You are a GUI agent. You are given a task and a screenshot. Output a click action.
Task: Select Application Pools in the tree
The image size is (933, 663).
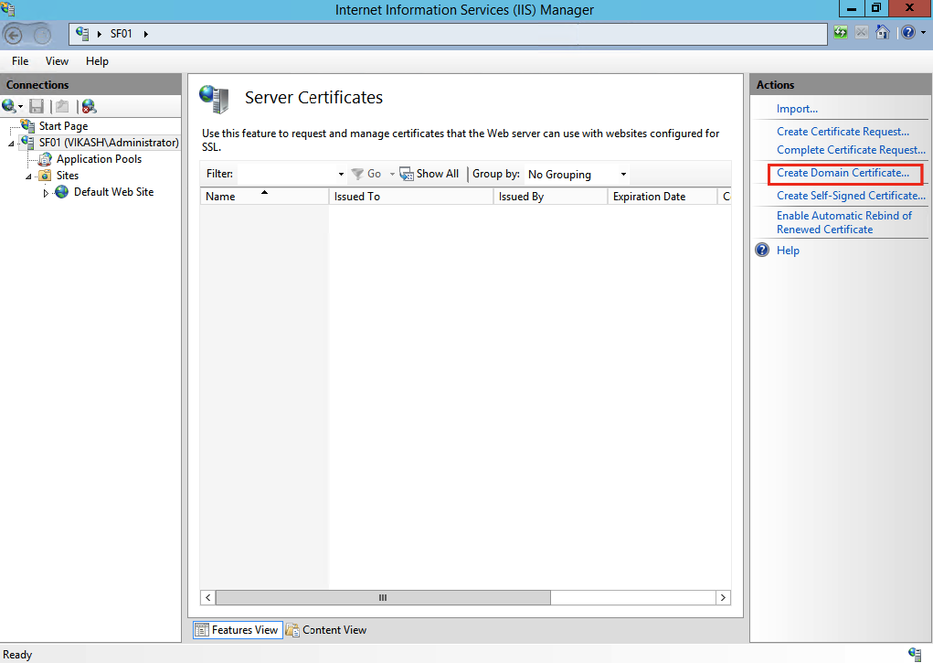point(99,159)
